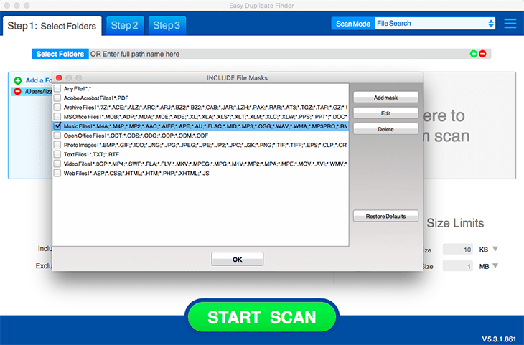The height and width of the screenshot is (345, 524).
Task: Check the Open Office Files checkbox
Action: (x=57, y=136)
